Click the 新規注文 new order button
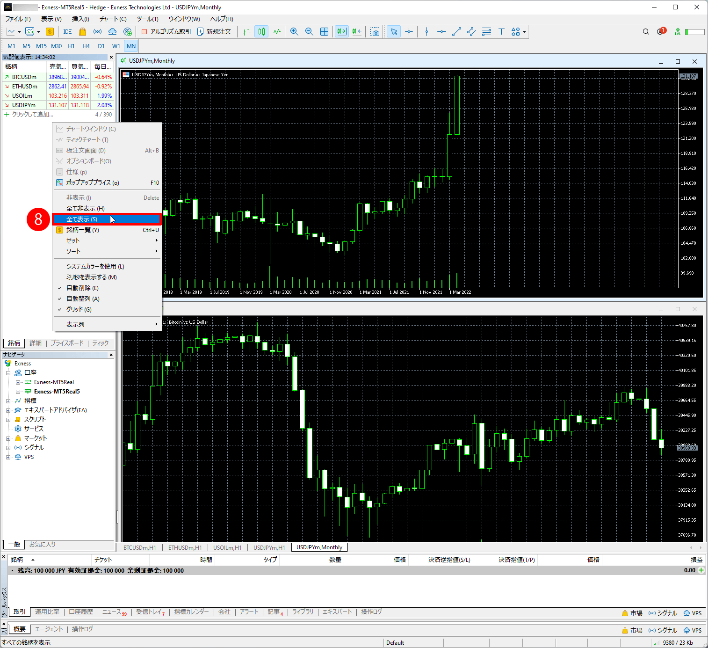The height and width of the screenshot is (648, 708). click(x=214, y=32)
